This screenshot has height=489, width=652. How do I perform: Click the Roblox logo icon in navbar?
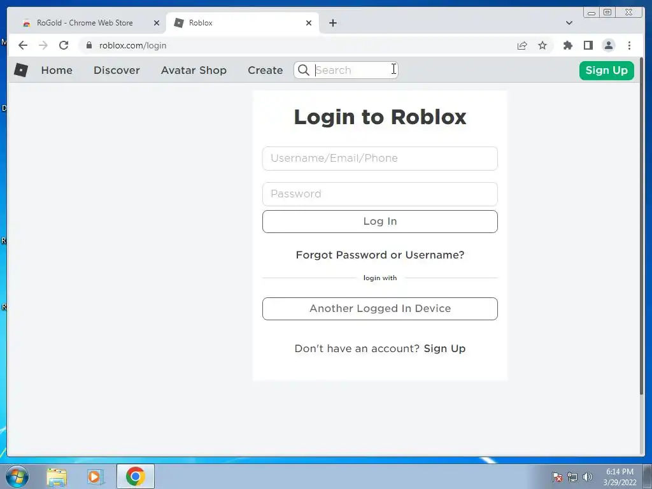tap(21, 70)
